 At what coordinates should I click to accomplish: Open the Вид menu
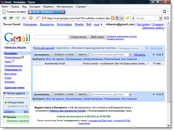[24, 6]
